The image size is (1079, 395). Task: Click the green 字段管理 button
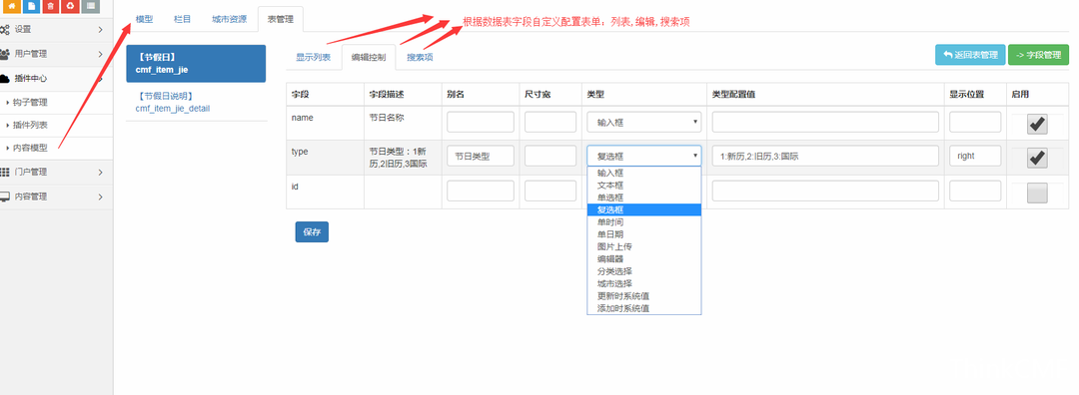click(1038, 55)
